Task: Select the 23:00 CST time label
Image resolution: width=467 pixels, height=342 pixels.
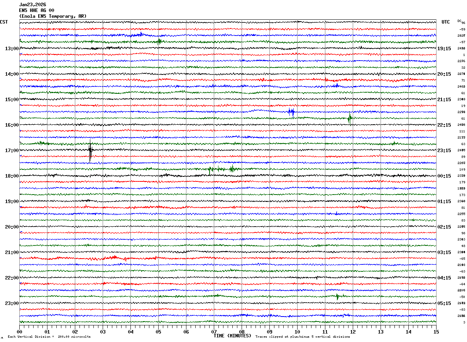Action: pyautogui.click(x=12, y=303)
